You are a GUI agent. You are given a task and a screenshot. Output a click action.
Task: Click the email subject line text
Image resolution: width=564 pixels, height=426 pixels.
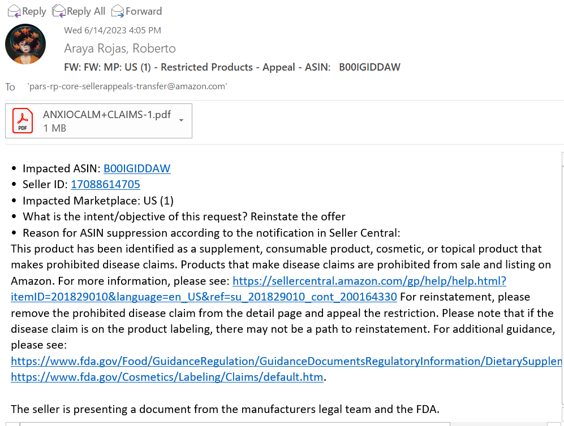(x=232, y=67)
